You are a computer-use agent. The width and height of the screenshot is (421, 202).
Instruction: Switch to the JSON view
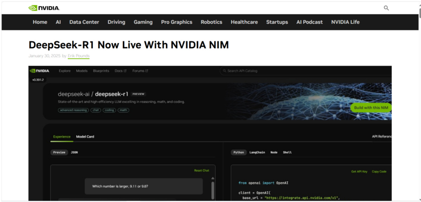click(74, 153)
